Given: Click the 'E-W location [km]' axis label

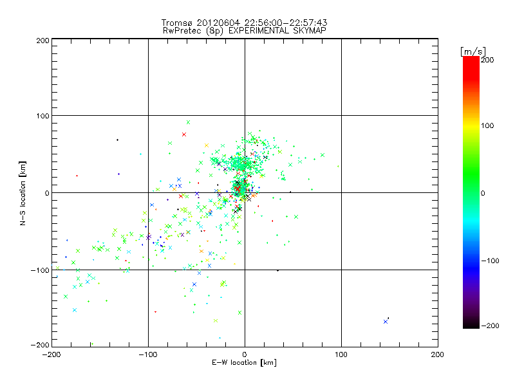Looking at the screenshot, I should (244, 362).
